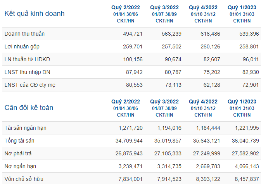Click the 'Vốn chủ sở hữu' row label
Screen dimensions: 261x184
click(24, 179)
